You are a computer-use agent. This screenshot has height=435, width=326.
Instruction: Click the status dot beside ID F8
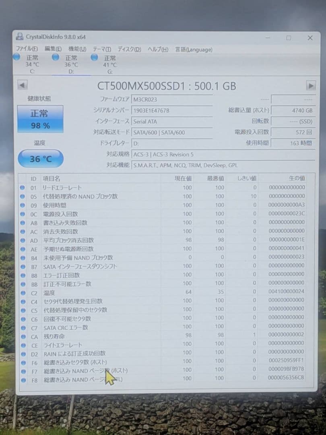coord(24,380)
